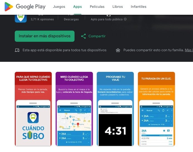The width and height of the screenshot is (193, 152).
Task: Open the blue Programá tu viaje screenshot
Action: point(115,109)
